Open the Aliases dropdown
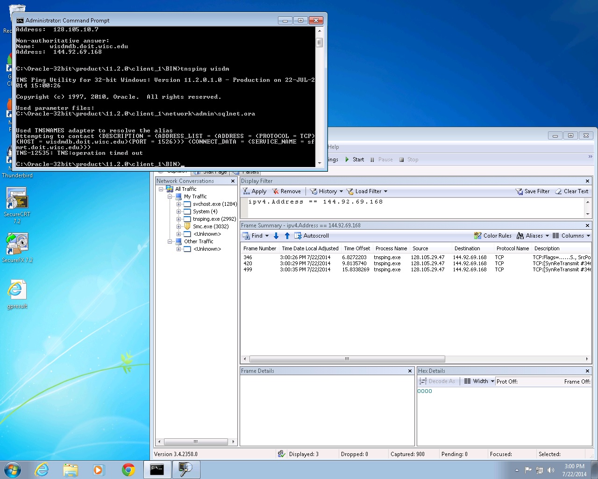Viewport: 598px width, 479px height. (533, 236)
